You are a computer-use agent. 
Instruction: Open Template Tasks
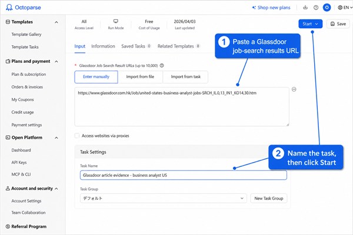pyautogui.click(x=25, y=47)
